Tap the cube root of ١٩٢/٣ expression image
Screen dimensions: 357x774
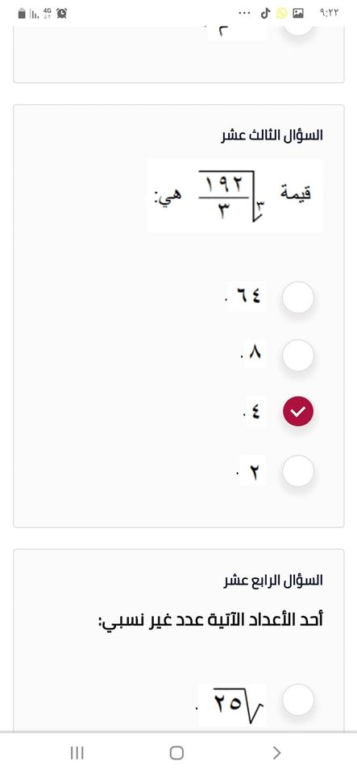point(235,195)
